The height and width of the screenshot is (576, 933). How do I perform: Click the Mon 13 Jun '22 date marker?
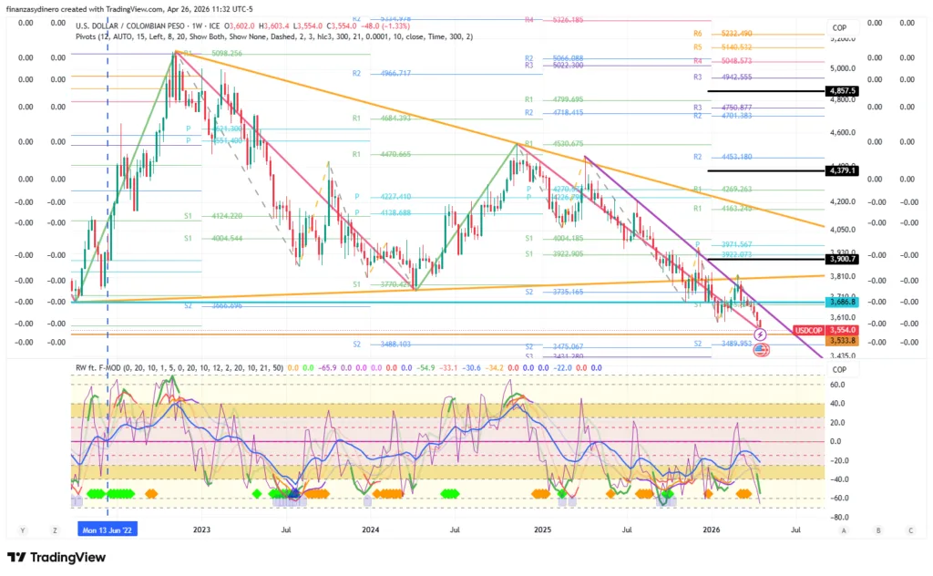108,530
